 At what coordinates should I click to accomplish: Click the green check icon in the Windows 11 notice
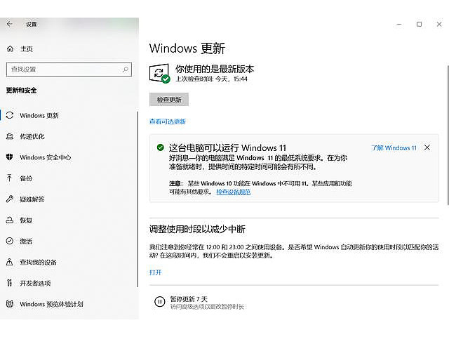[161, 147]
